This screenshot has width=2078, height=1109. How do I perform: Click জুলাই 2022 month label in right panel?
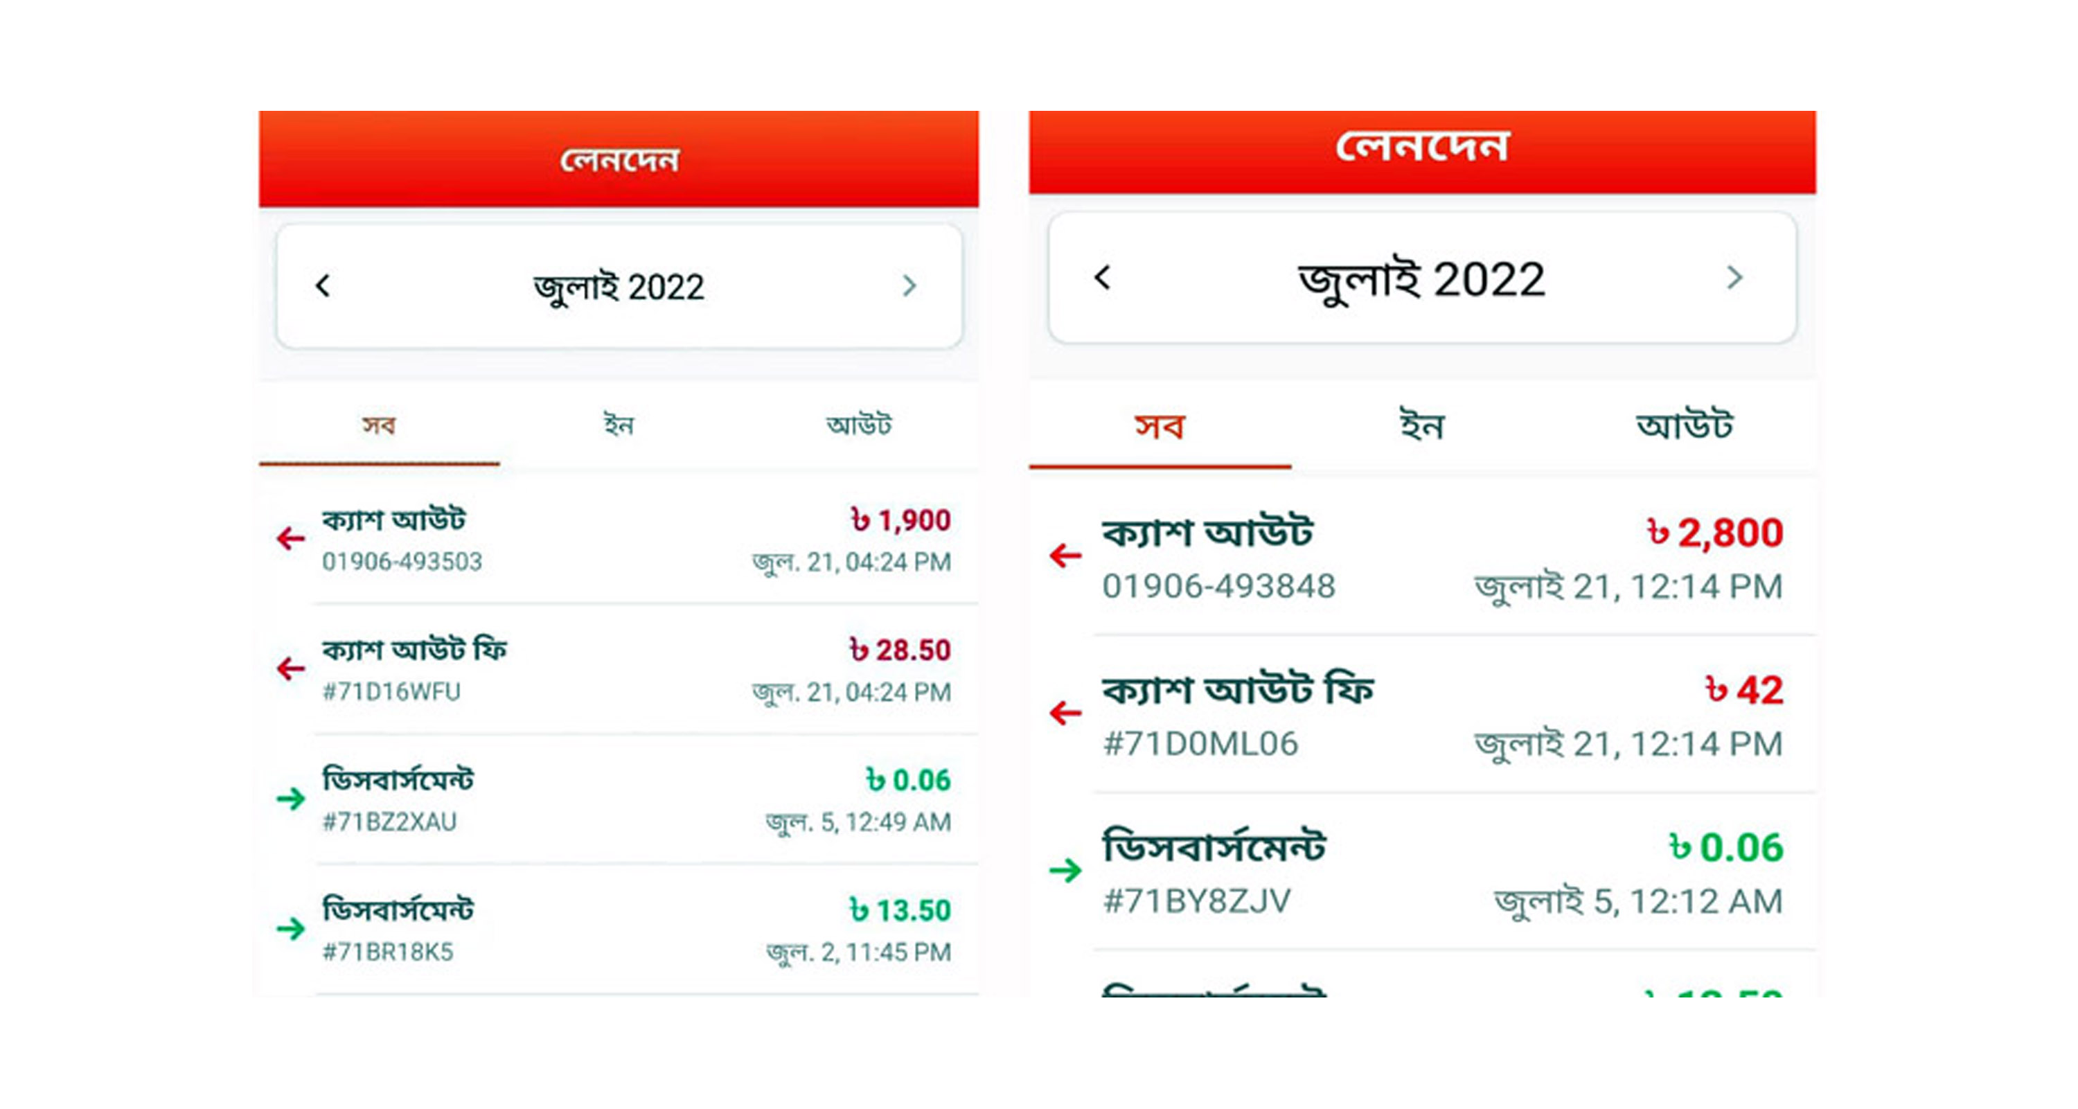point(1421,280)
